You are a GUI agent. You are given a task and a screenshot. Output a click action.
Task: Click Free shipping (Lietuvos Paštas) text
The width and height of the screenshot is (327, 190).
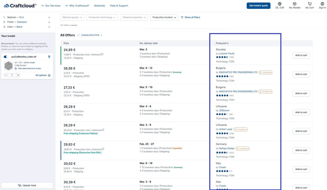click(80, 133)
